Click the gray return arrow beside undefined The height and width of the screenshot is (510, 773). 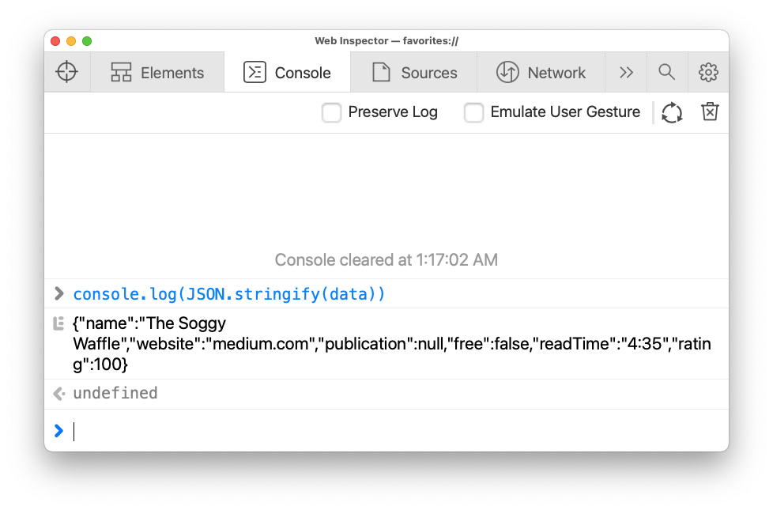58,393
